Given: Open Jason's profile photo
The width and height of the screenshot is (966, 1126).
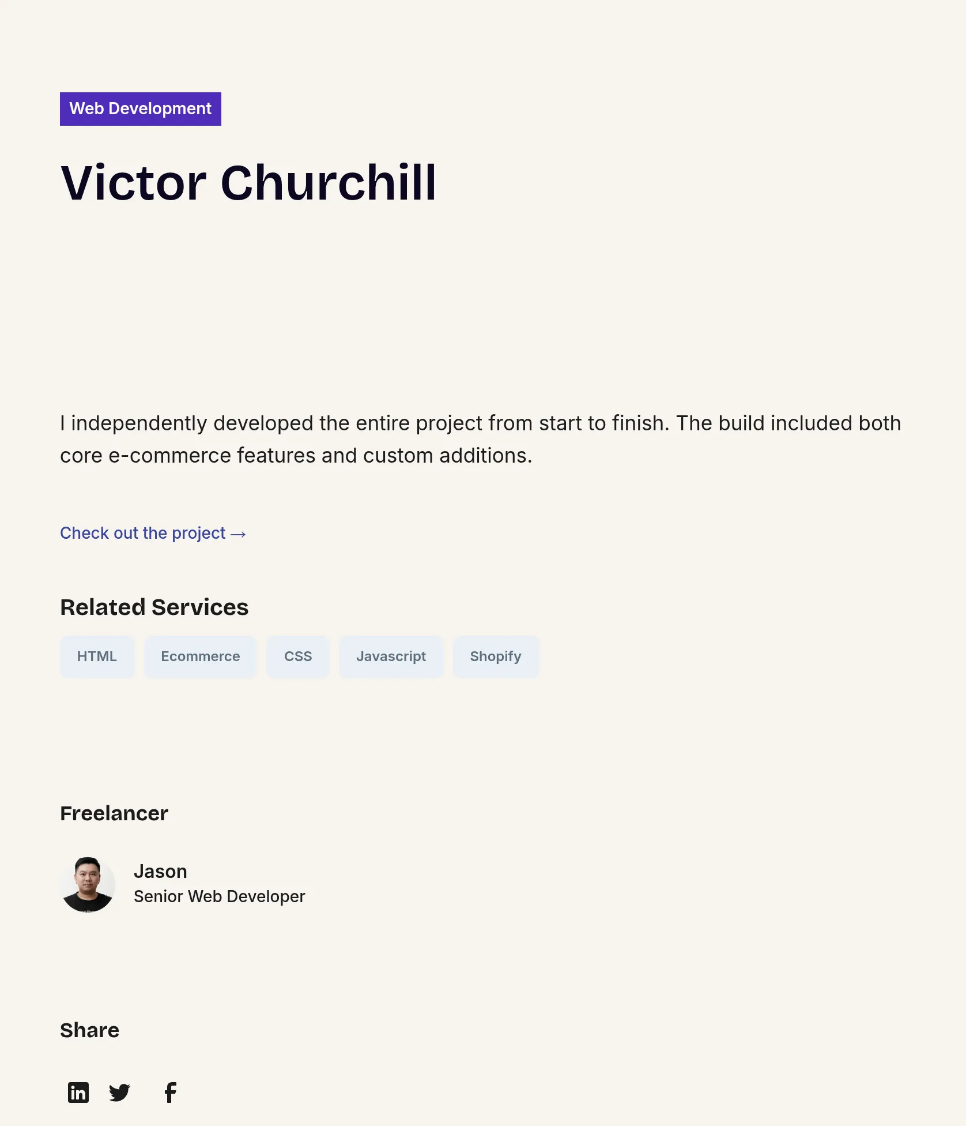Looking at the screenshot, I should (x=88, y=884).
